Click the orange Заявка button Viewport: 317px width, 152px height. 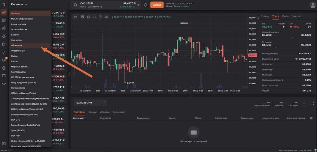(157, 5)
